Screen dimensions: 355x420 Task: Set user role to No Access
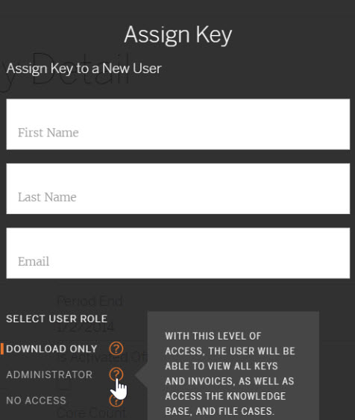(36, 401)
